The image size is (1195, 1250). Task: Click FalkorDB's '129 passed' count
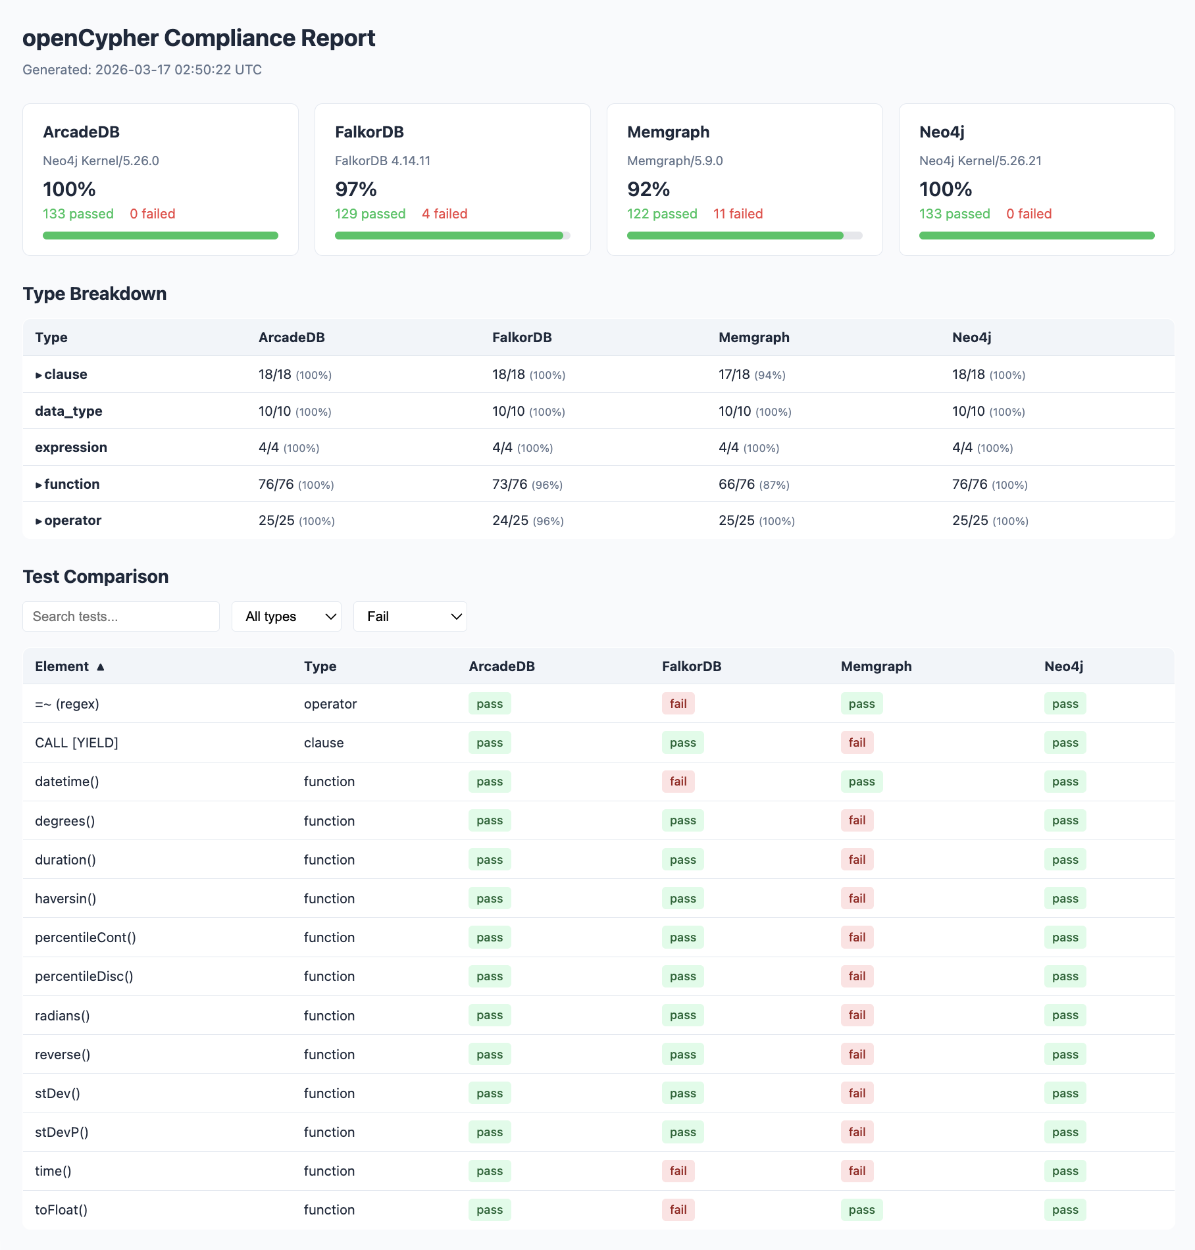click(x=370, y=214)
